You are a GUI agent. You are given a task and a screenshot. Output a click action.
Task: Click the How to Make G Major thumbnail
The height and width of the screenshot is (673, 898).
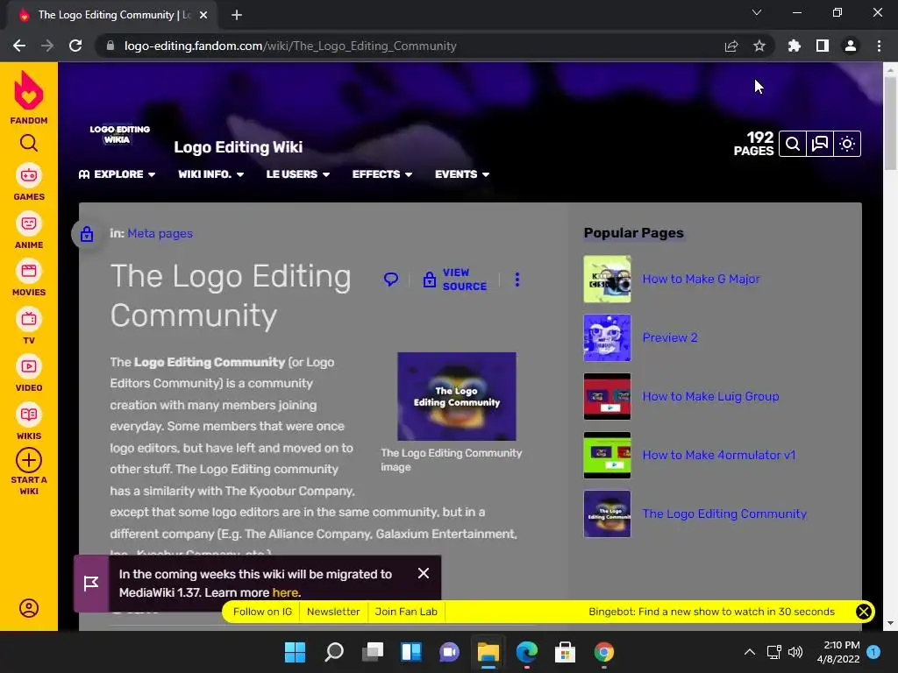point(607,279)
